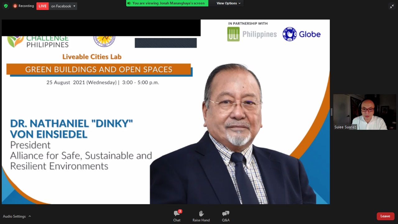
Task: Click the "Green Buildings and Open Spaces" banner
Action: pos(99,69)
